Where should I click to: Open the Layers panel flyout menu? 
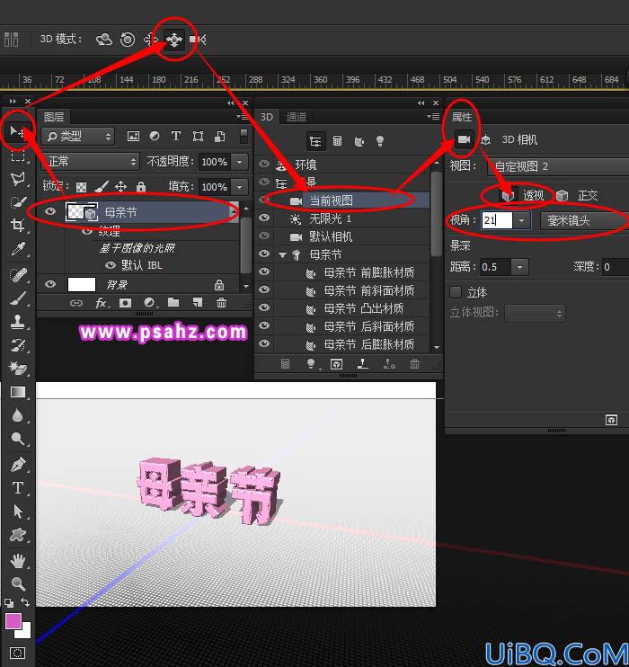(x=242, y=116)
